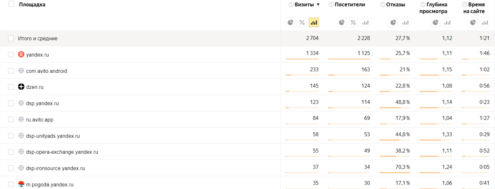Sort table by Посетители column
The image size is (495, 189).
[350, 5]
